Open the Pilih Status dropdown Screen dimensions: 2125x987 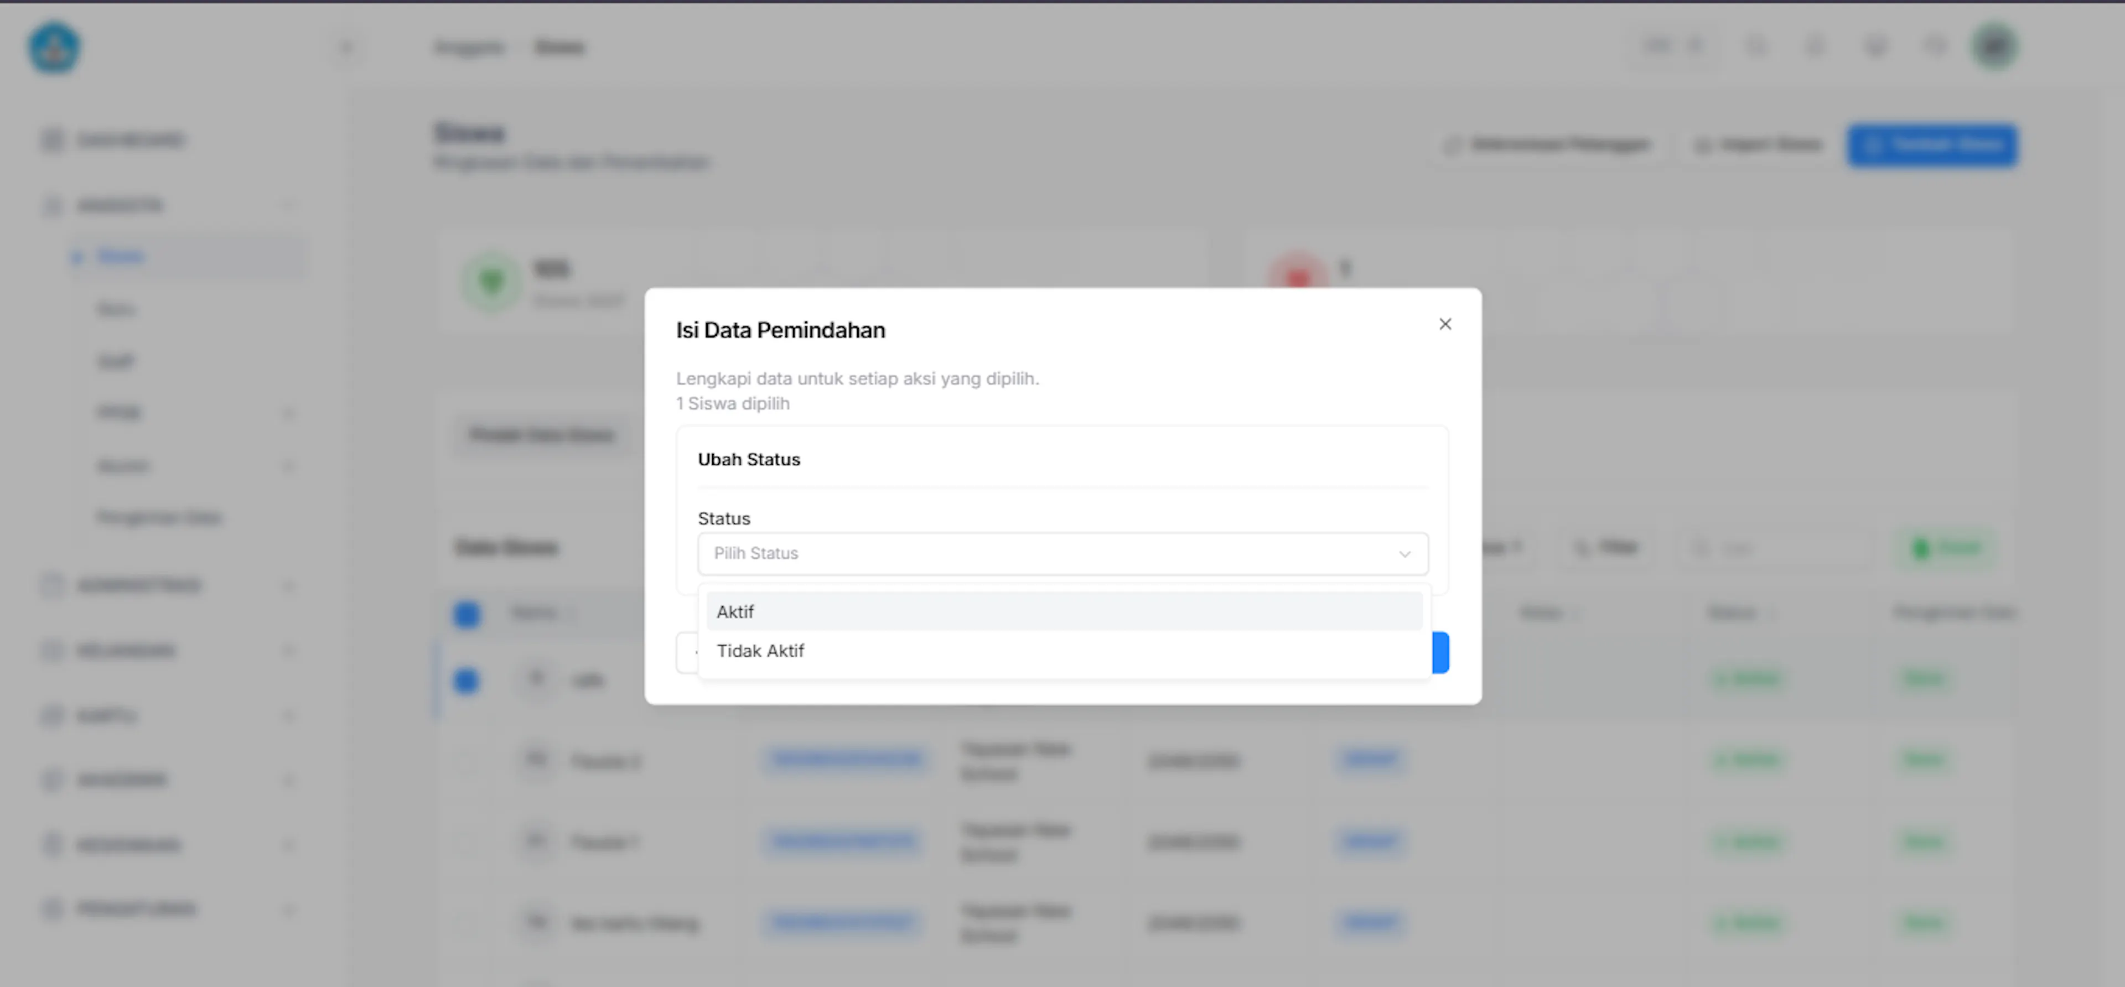pyautogui.click(x=1062, y=553)
